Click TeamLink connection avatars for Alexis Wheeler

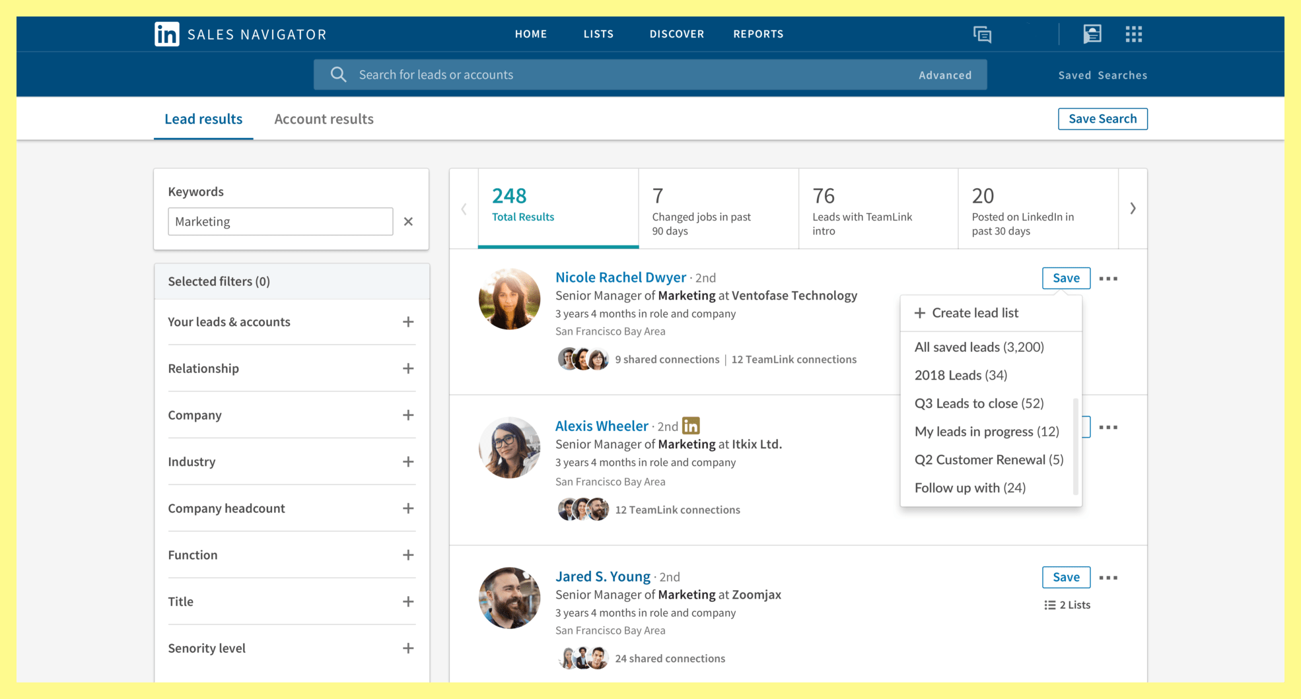tap(583, 510)
